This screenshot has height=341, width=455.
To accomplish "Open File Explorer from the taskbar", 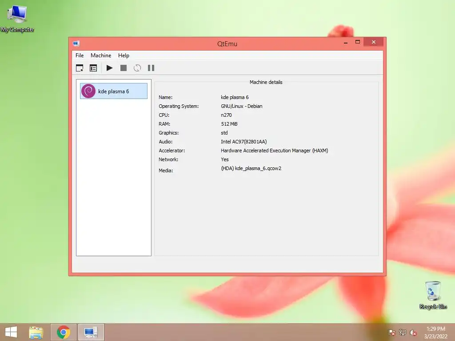I will coord(36,332).
